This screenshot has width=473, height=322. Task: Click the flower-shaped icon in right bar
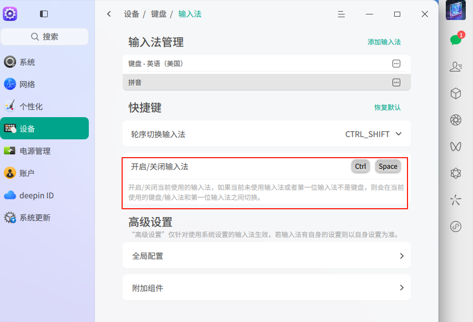coord(455,173)
